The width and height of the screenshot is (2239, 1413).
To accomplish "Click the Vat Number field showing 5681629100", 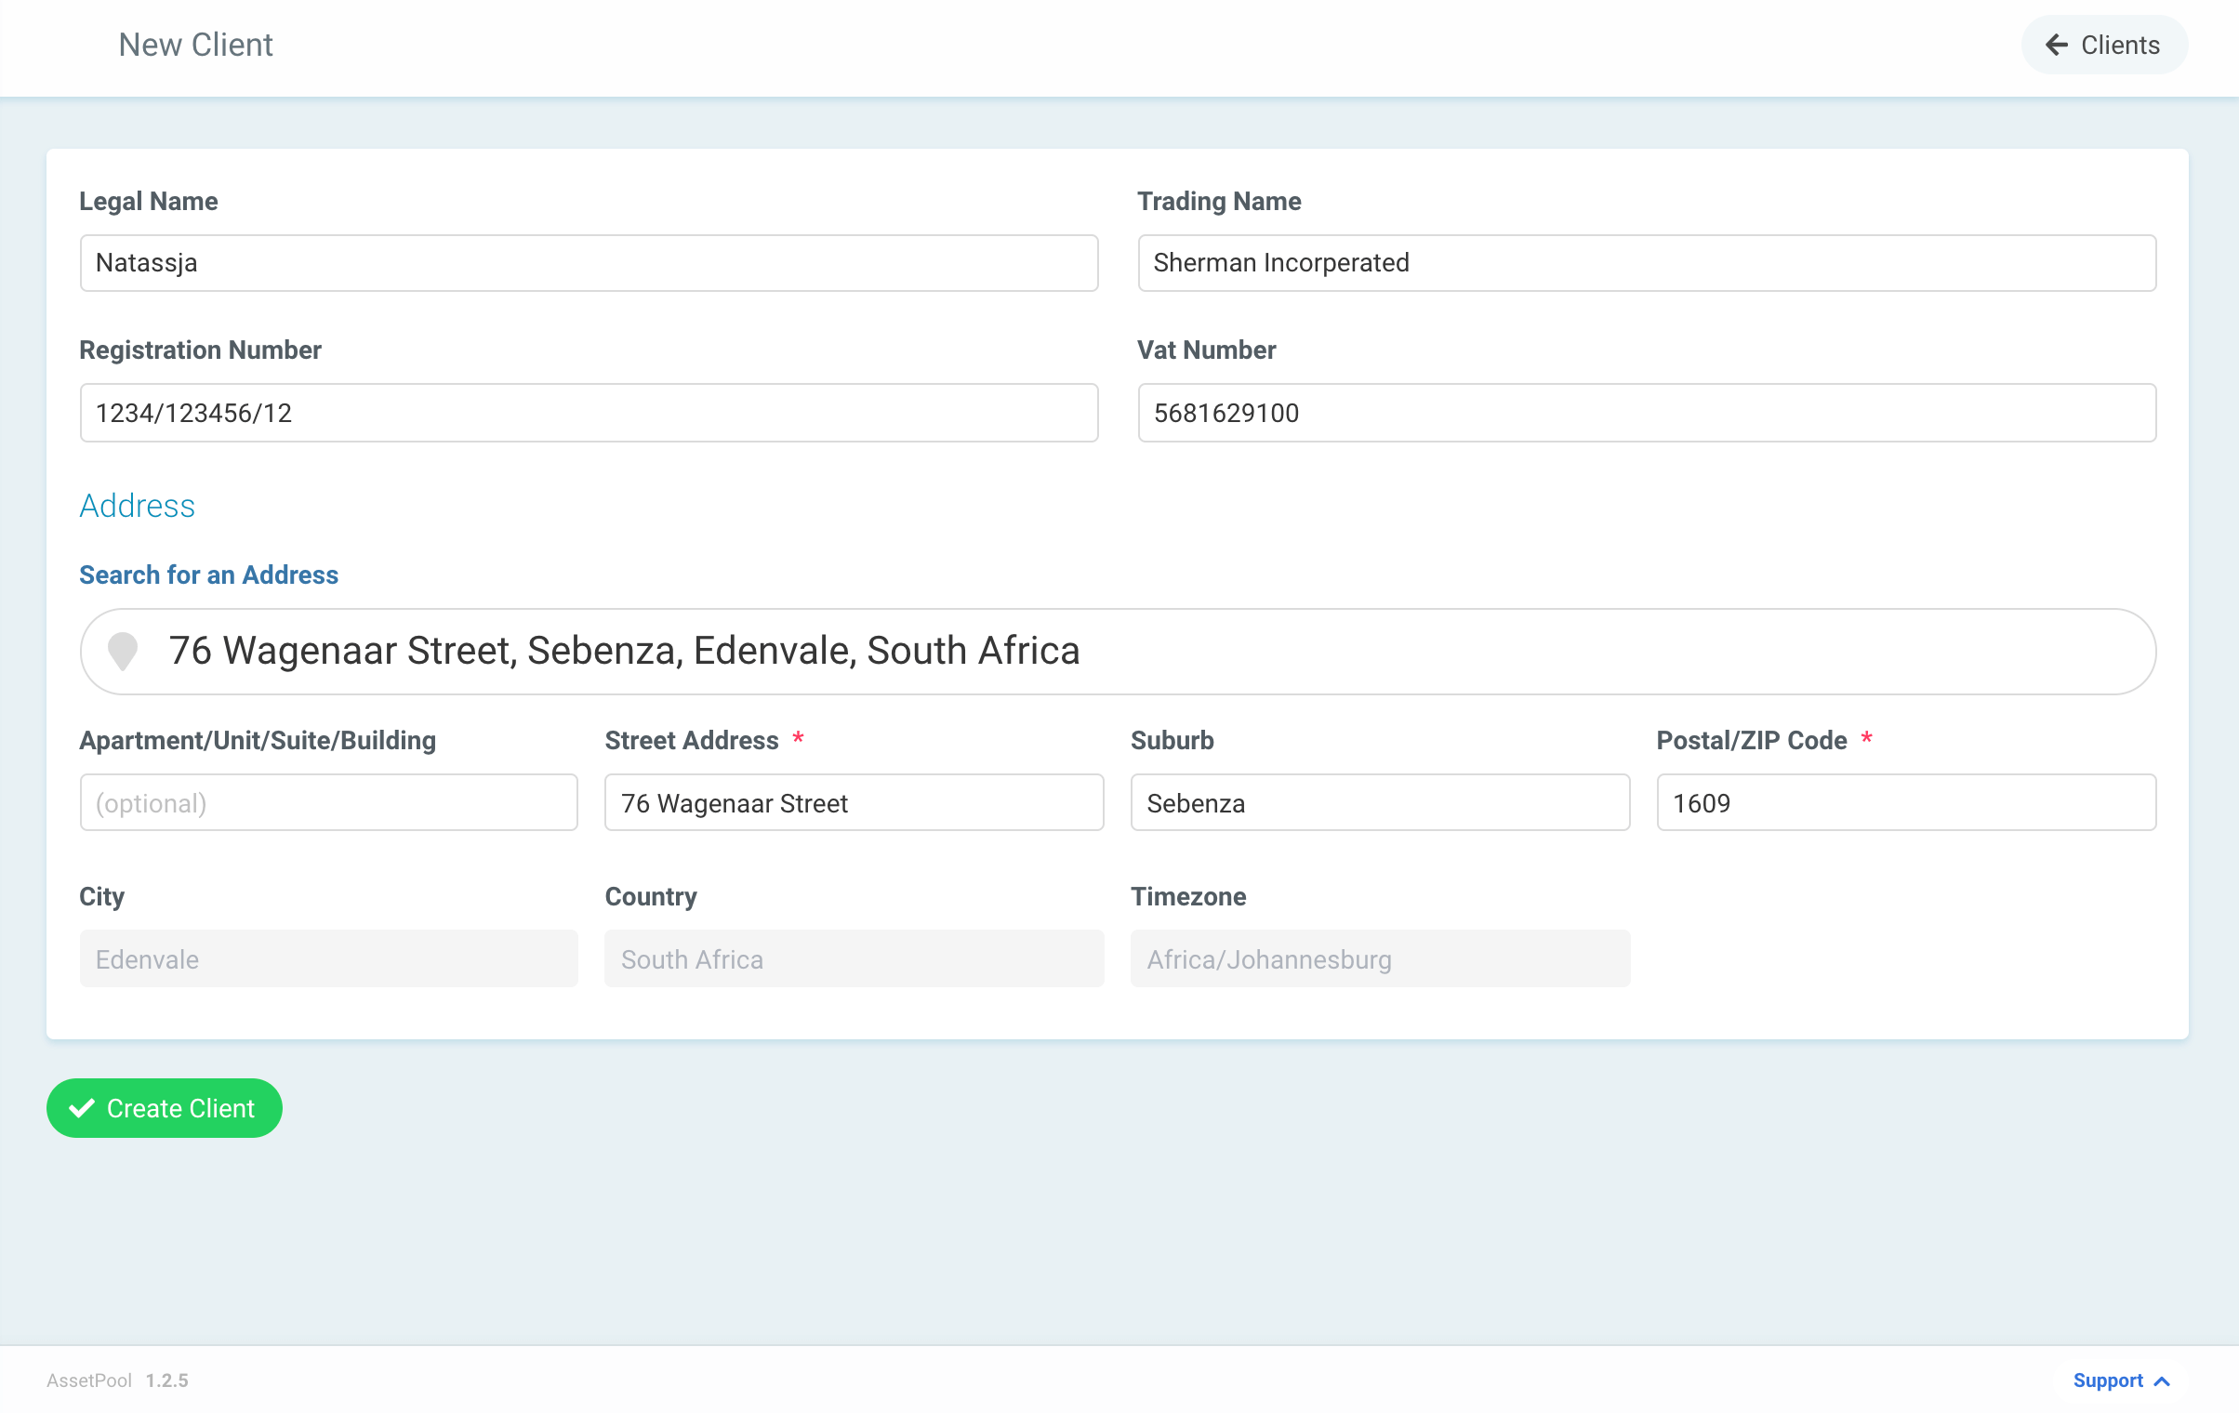I will [x=1647, y=413].
